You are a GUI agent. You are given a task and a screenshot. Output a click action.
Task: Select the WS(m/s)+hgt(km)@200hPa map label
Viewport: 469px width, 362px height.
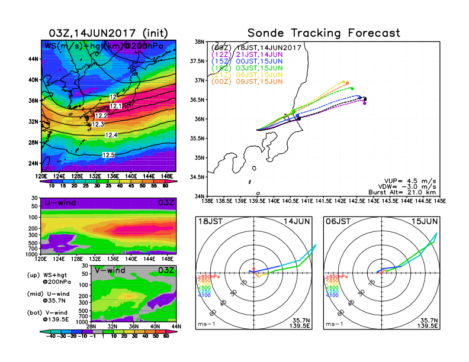pos(104,46)
